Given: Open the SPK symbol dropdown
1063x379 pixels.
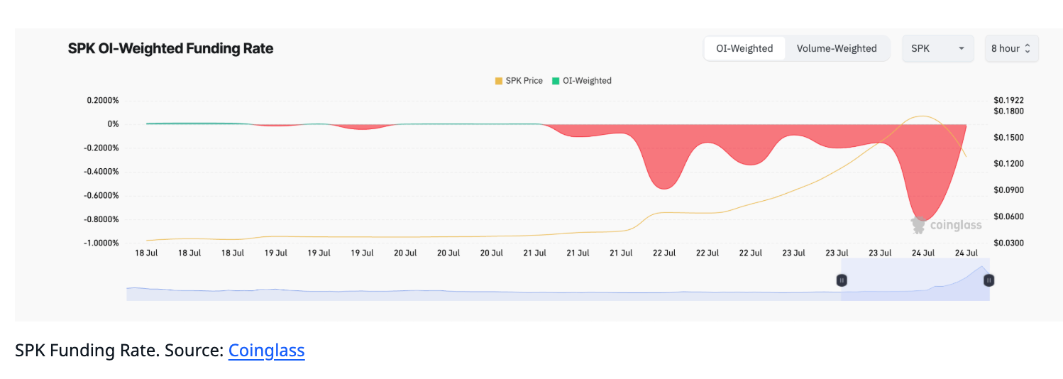Looking at the screenshot, I should (937, 49).
